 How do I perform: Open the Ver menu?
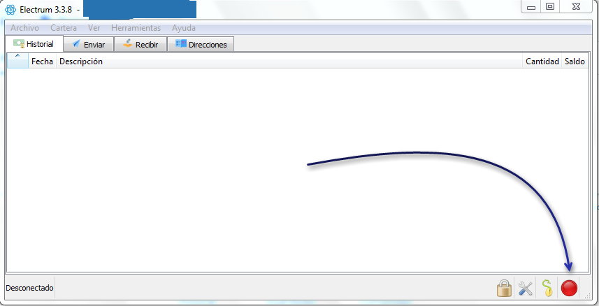coord(94,28)
